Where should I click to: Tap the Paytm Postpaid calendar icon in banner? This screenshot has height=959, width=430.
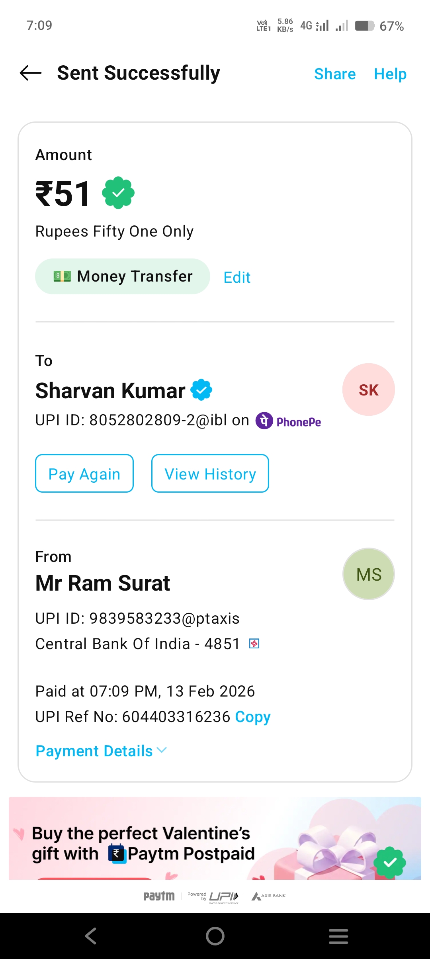pos(117,854)
